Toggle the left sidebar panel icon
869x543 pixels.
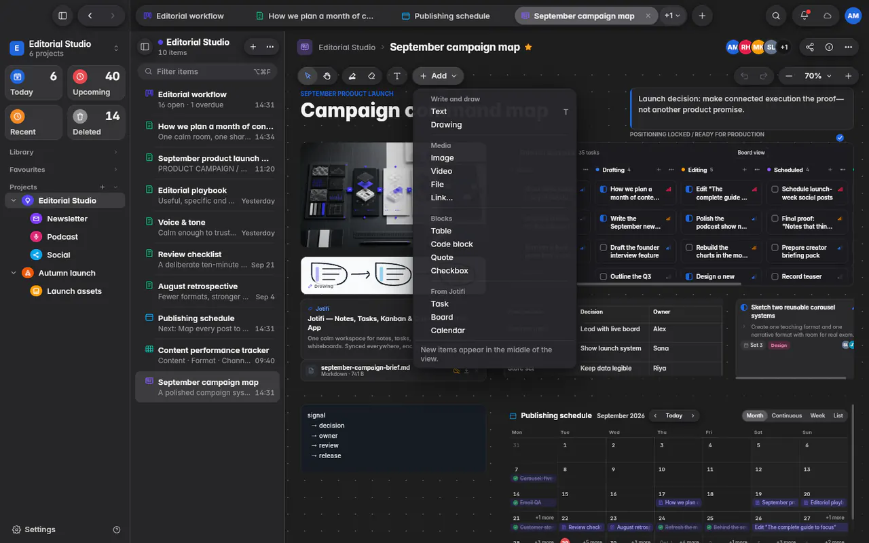pyautogui.click(x=62, y=16)
